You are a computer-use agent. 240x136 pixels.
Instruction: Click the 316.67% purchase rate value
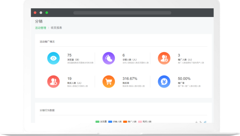pyautogui.click(x=130, y=79)
